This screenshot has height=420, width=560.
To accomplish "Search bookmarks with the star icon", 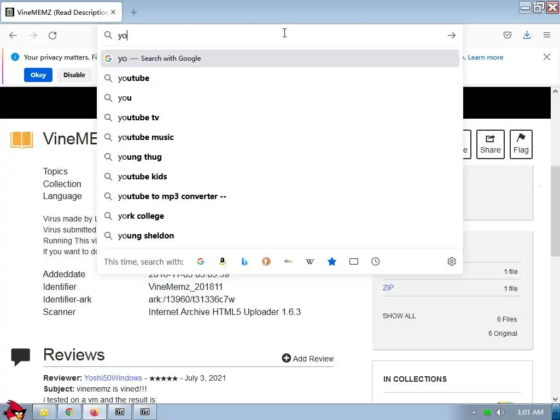I will click(332, 261).
